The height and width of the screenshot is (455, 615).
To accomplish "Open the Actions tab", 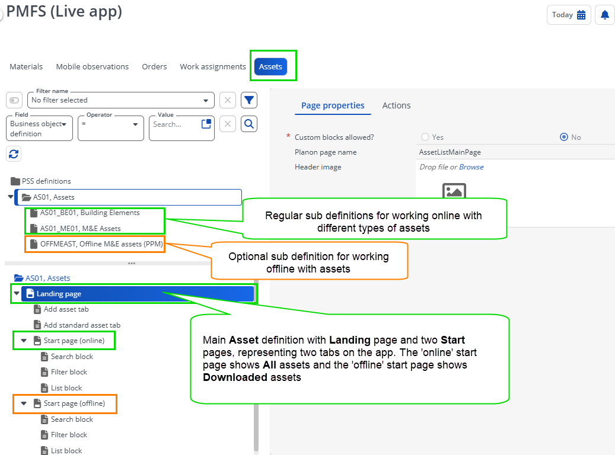I will tap(396, 105).
